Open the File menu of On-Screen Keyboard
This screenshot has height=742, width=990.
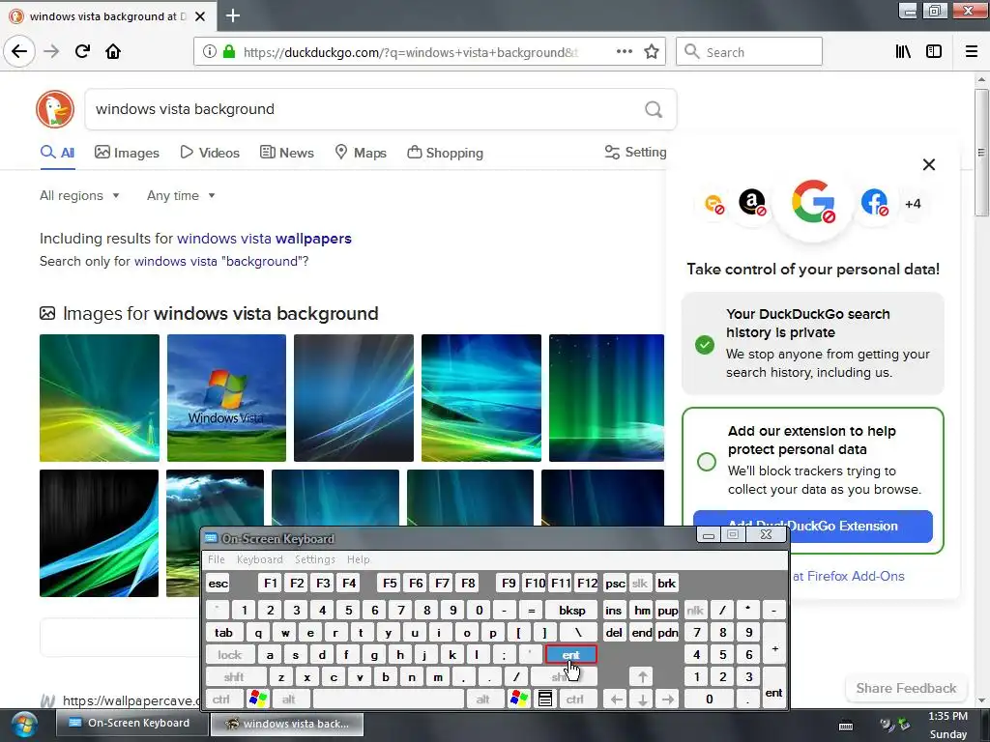pyautogui.click(x=217, y=559)
